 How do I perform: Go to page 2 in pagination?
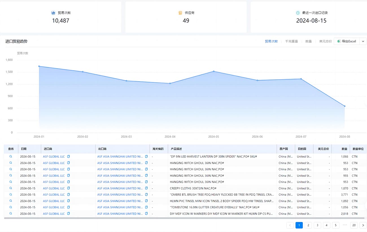click(x=308, y=225)
